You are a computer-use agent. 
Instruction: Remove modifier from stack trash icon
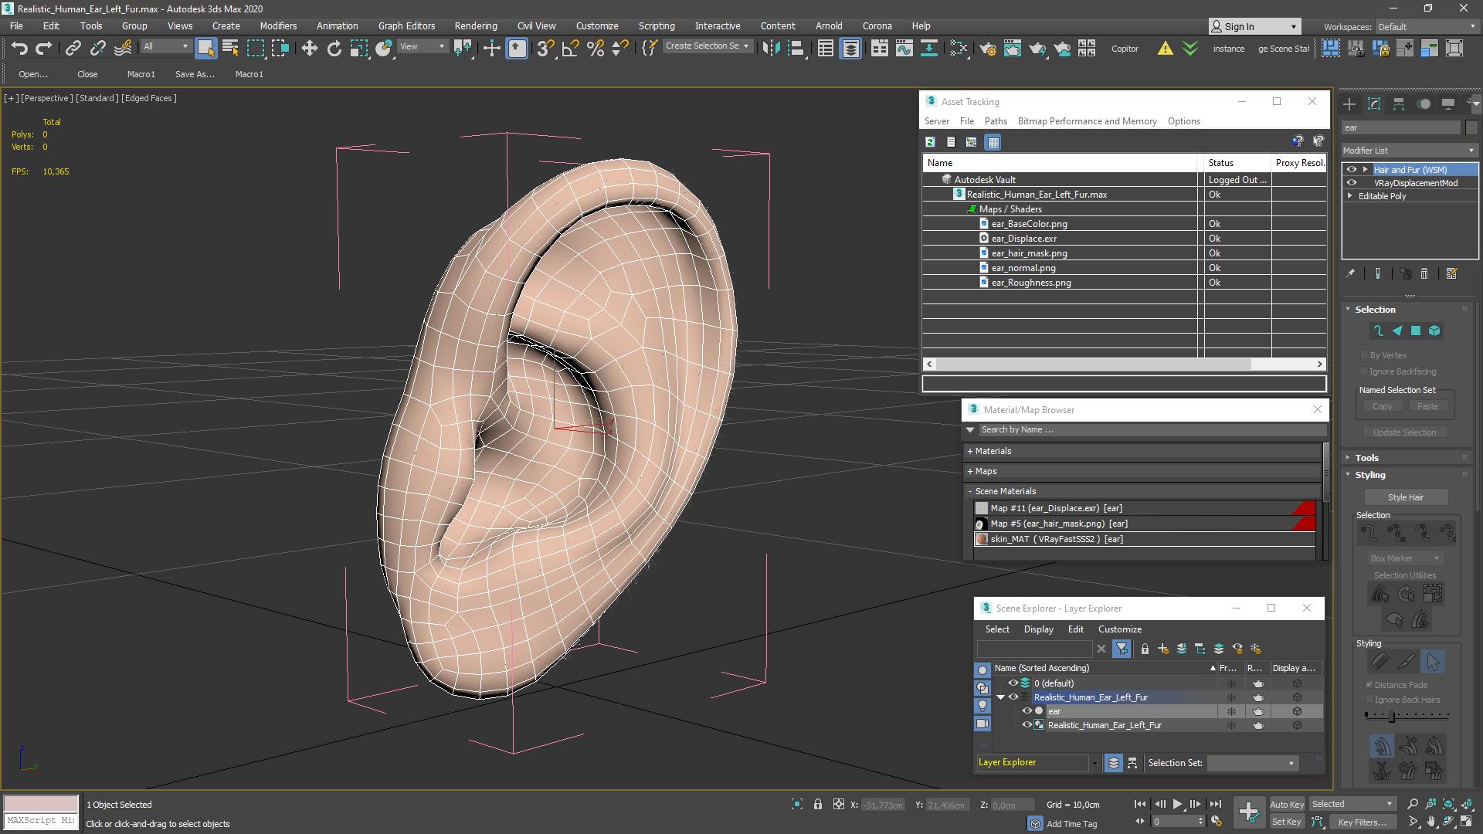point(1424,273)
